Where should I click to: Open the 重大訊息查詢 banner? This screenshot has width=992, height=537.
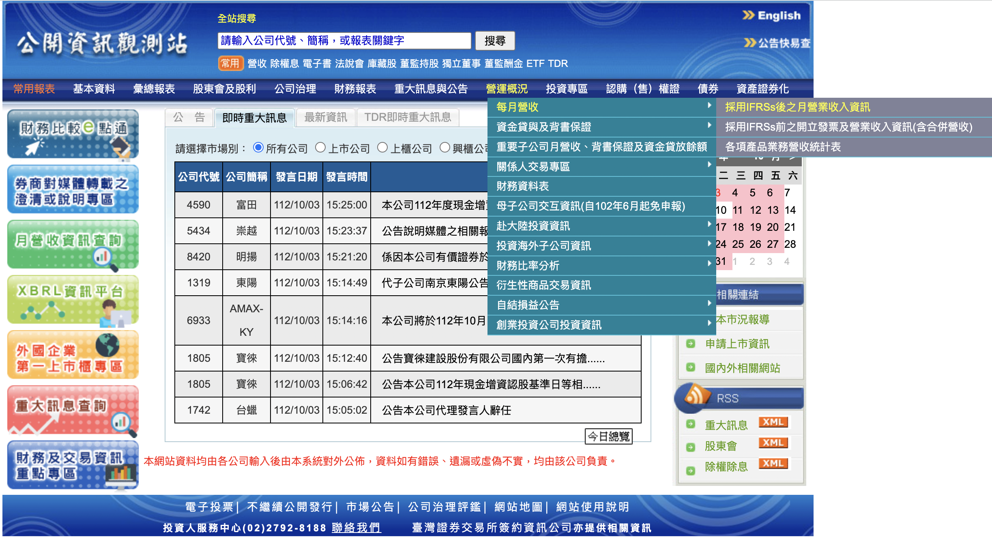click(73, 410)
